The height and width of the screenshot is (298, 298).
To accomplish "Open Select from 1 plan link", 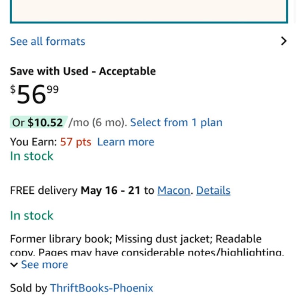I will (x=176, y=122).
